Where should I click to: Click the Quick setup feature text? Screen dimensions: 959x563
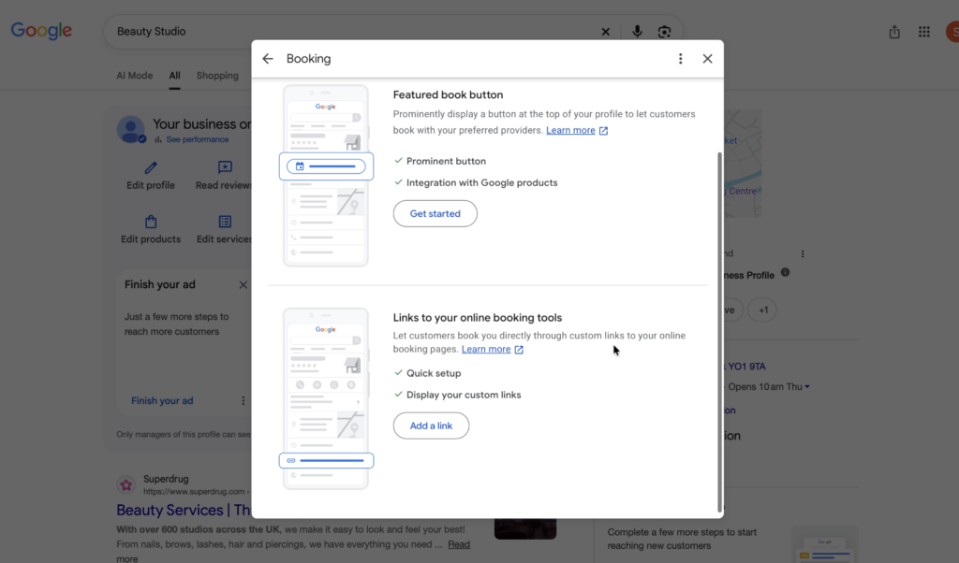coord(434,373)
